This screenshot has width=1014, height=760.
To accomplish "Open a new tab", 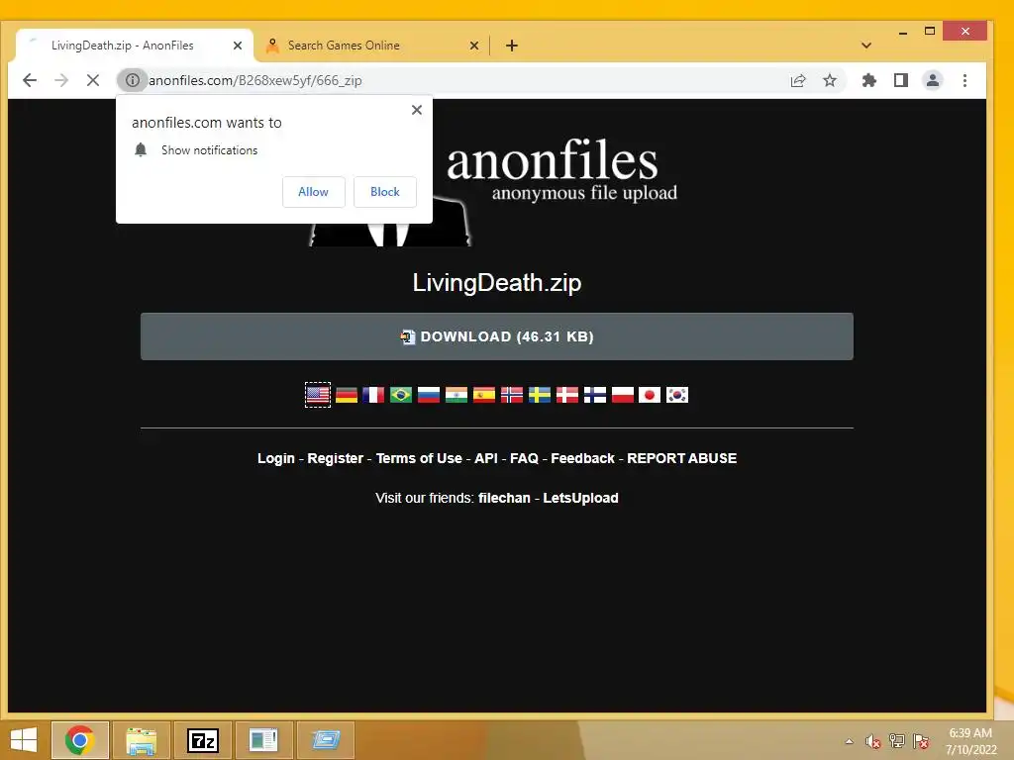I will [x=512, y=46].
